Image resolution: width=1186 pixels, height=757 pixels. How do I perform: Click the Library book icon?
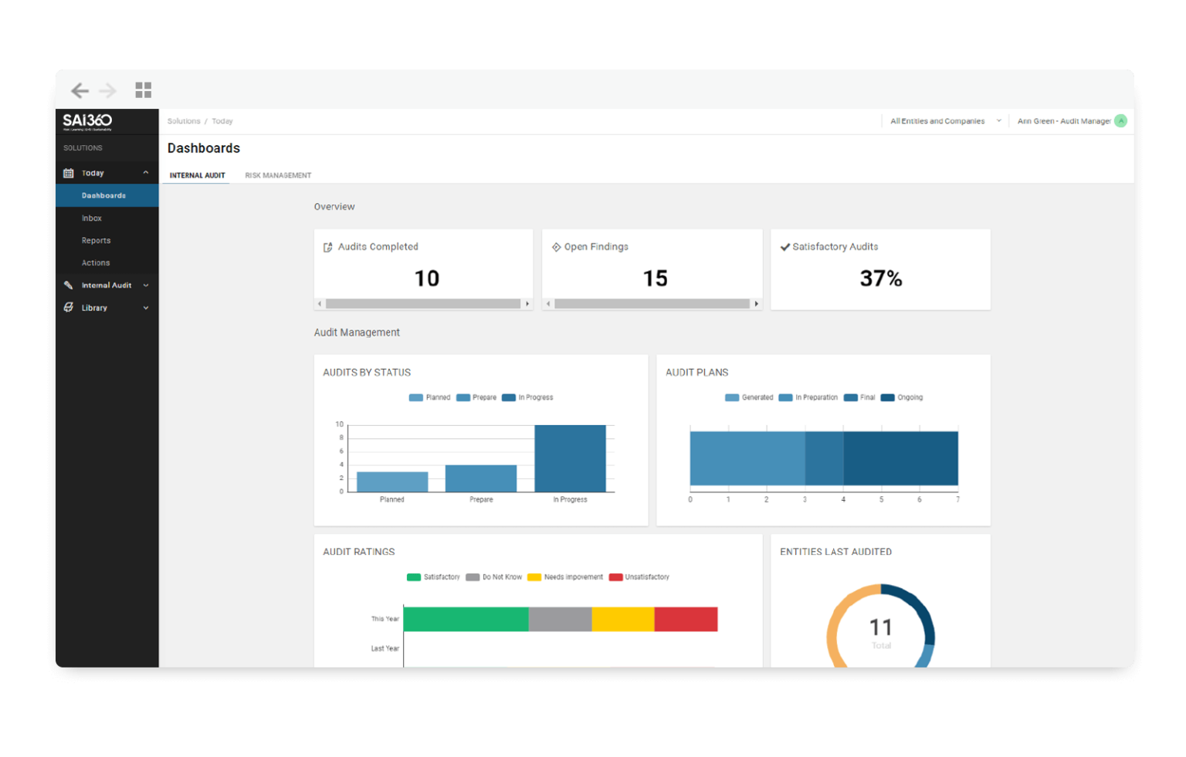[x=68, y=307]
